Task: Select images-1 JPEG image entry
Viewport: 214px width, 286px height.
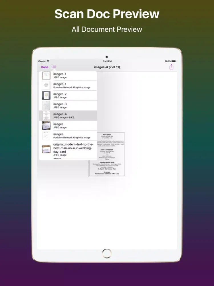Action: tap(74, 76)
